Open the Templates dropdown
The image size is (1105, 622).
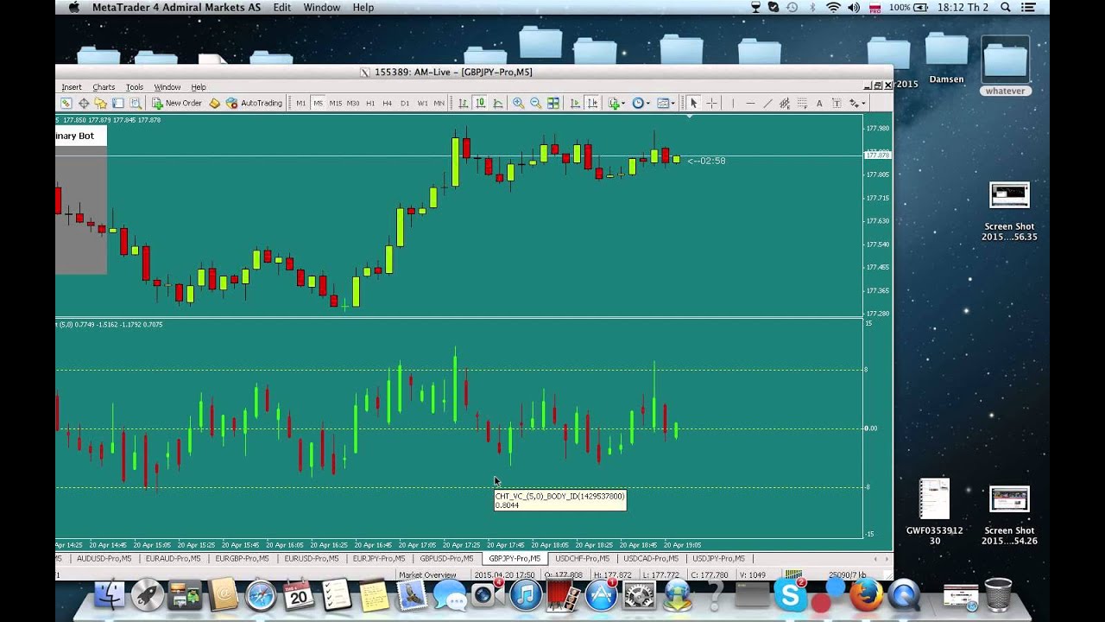tap(666, 103)
